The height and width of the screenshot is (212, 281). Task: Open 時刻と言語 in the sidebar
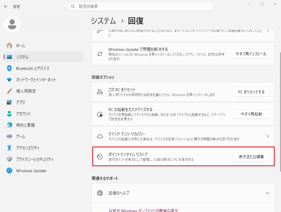[43, 125]
